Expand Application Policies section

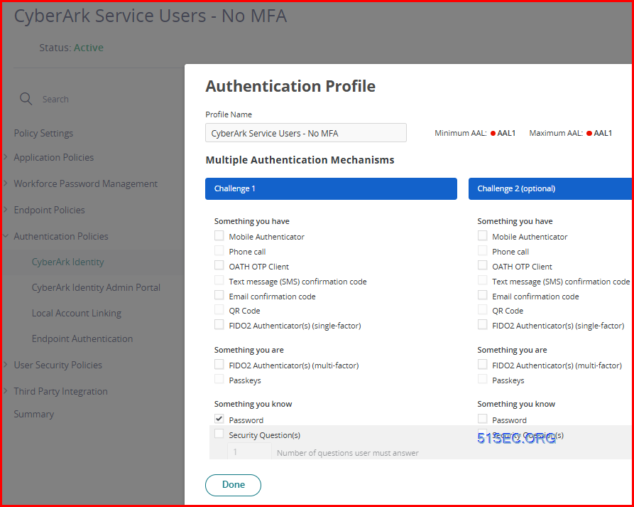tap(6, 157)
